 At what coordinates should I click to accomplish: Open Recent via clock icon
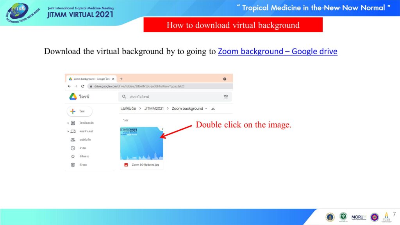(73, 148)
